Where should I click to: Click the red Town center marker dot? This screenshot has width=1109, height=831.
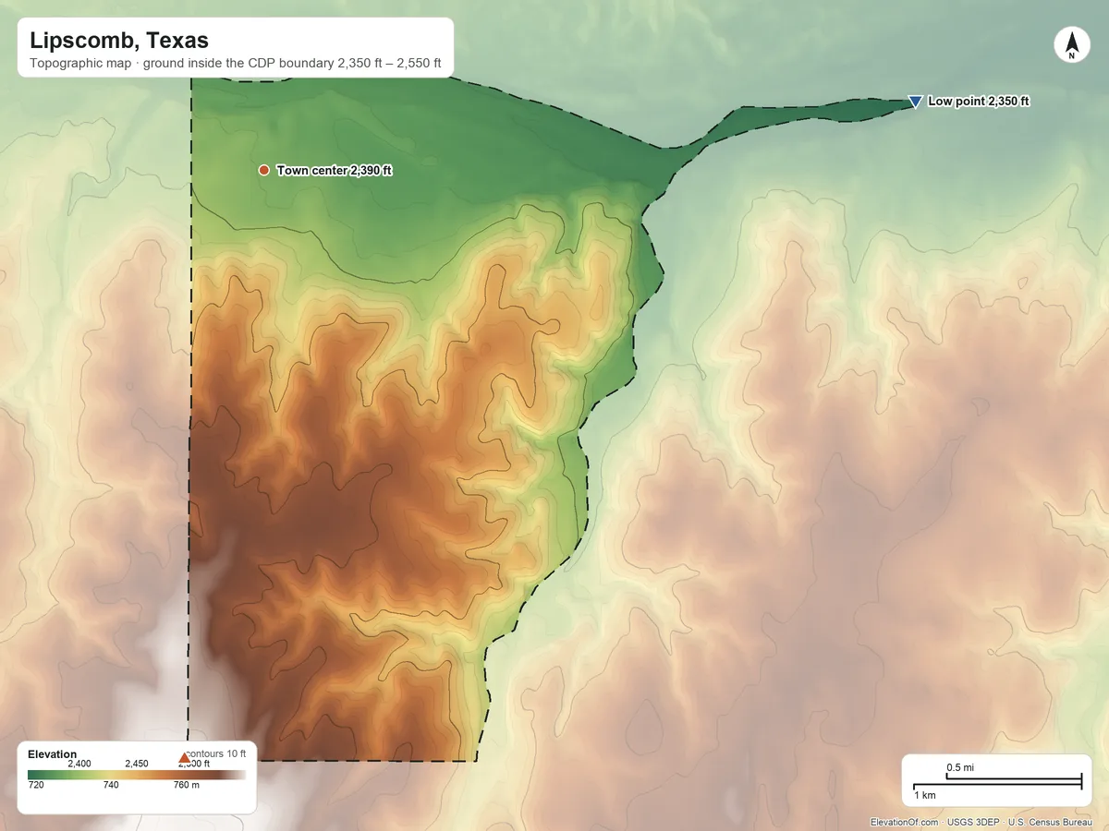coord(264,170)
